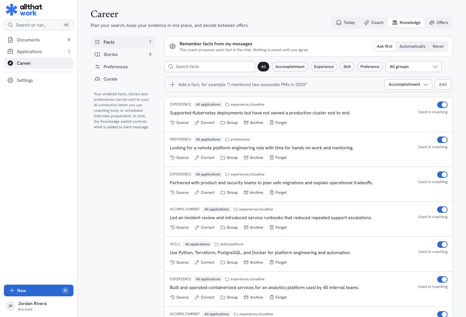Screen dimensions: 466x317
Task: Toggle coaching for incident review accomplishment
Action: (x=442, y=210)
